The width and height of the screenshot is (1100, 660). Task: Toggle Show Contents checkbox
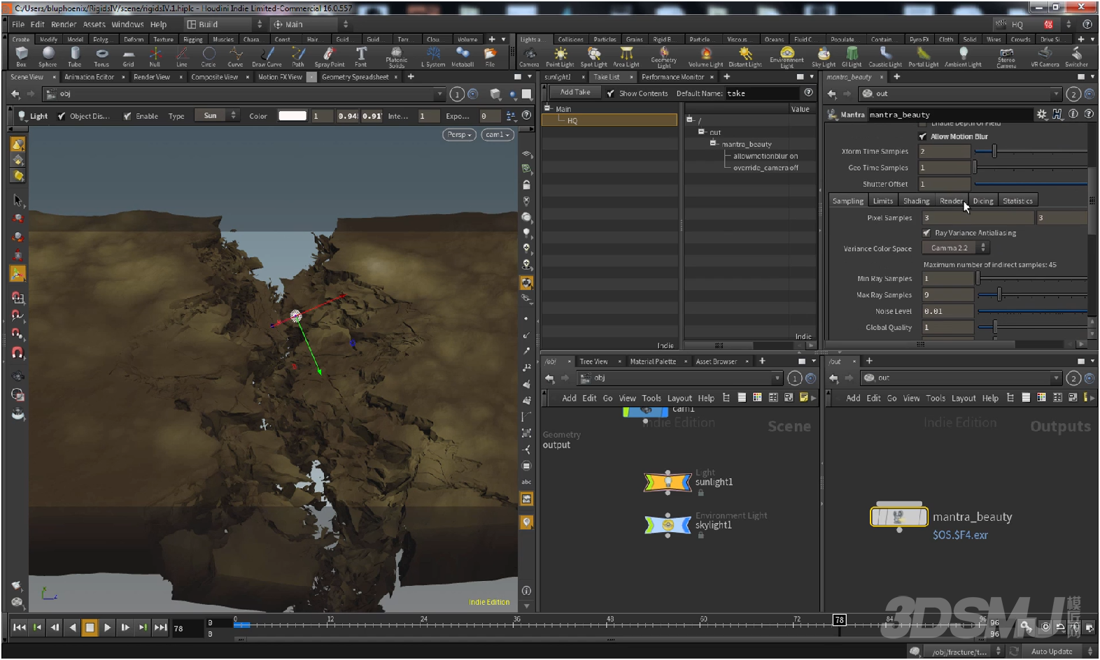[x=611, y=93]
